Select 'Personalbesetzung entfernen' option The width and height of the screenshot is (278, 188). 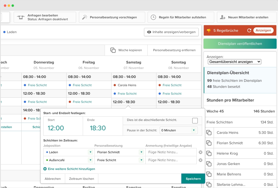(174, 50)
